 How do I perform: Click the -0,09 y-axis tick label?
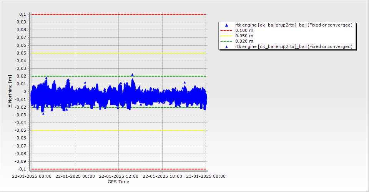pyautogui.click(x=20, y=161)
